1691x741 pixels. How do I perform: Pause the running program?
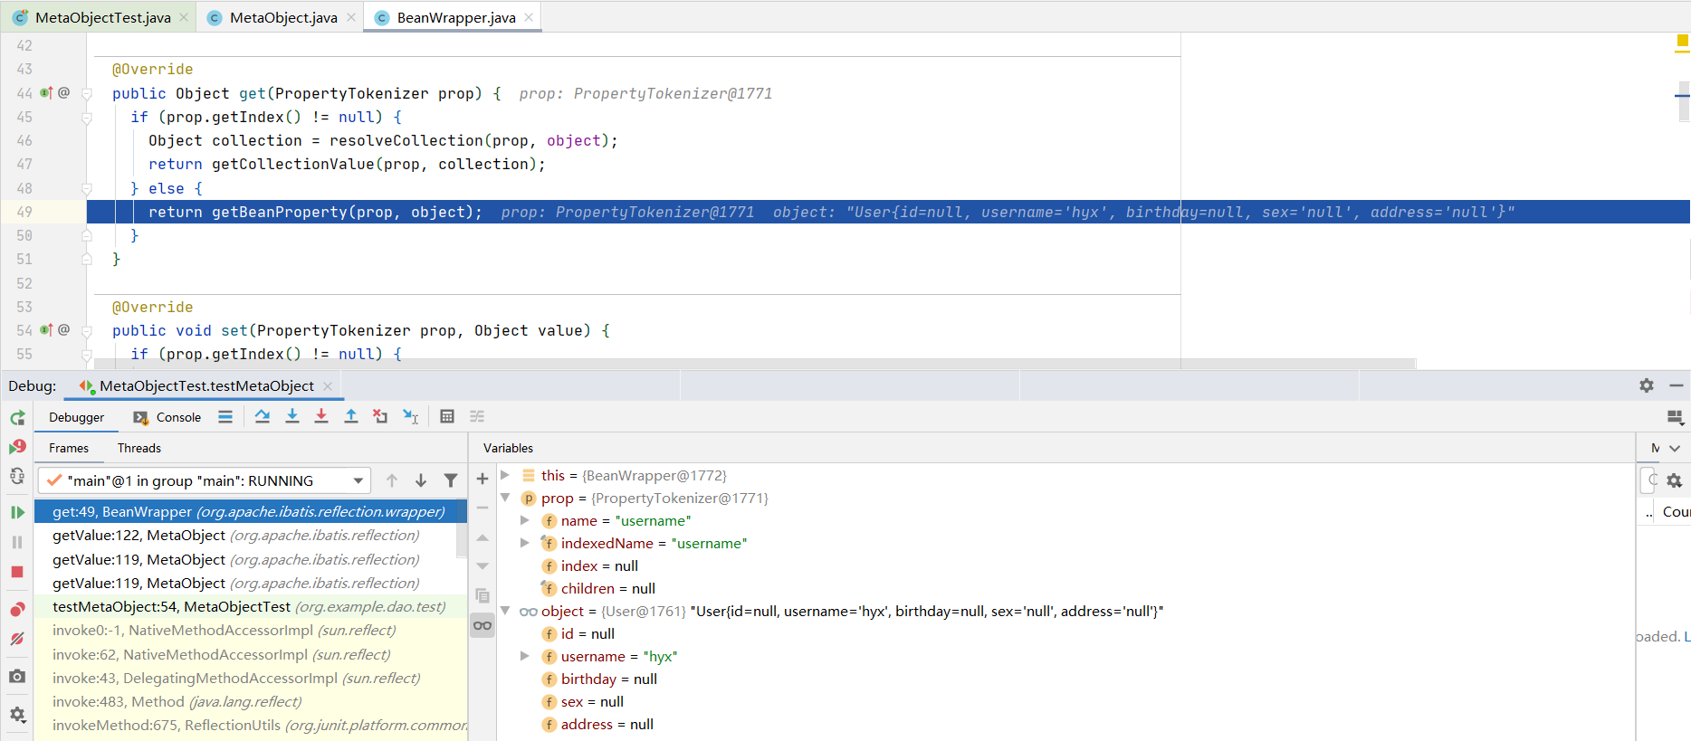click(x=17, y=542)
